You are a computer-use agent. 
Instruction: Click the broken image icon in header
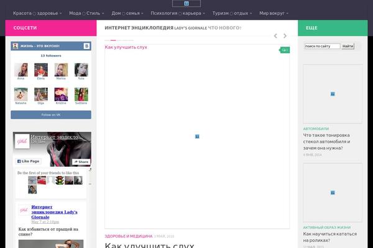click(x=186, y=3)
